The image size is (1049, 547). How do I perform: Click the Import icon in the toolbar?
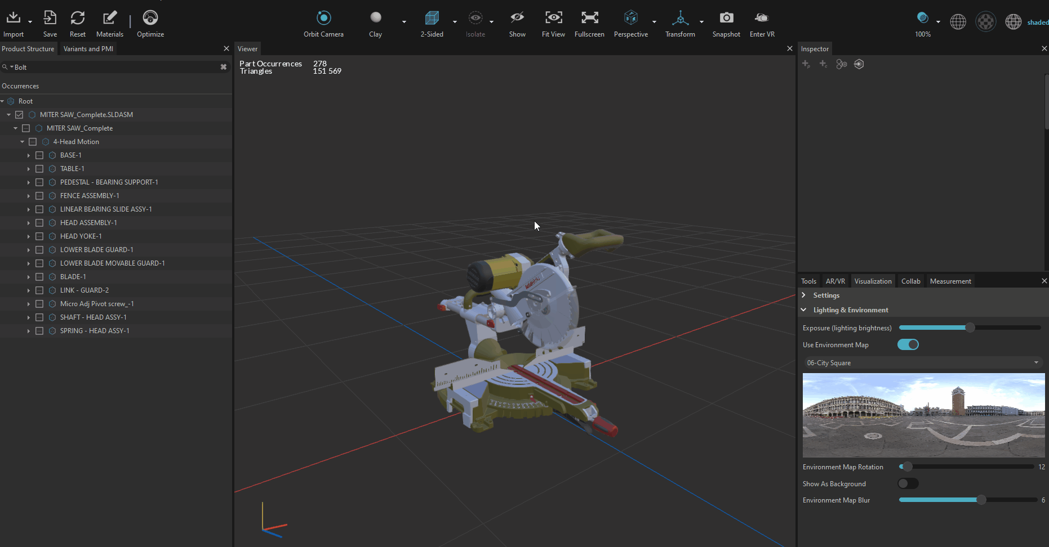point(13,19)
